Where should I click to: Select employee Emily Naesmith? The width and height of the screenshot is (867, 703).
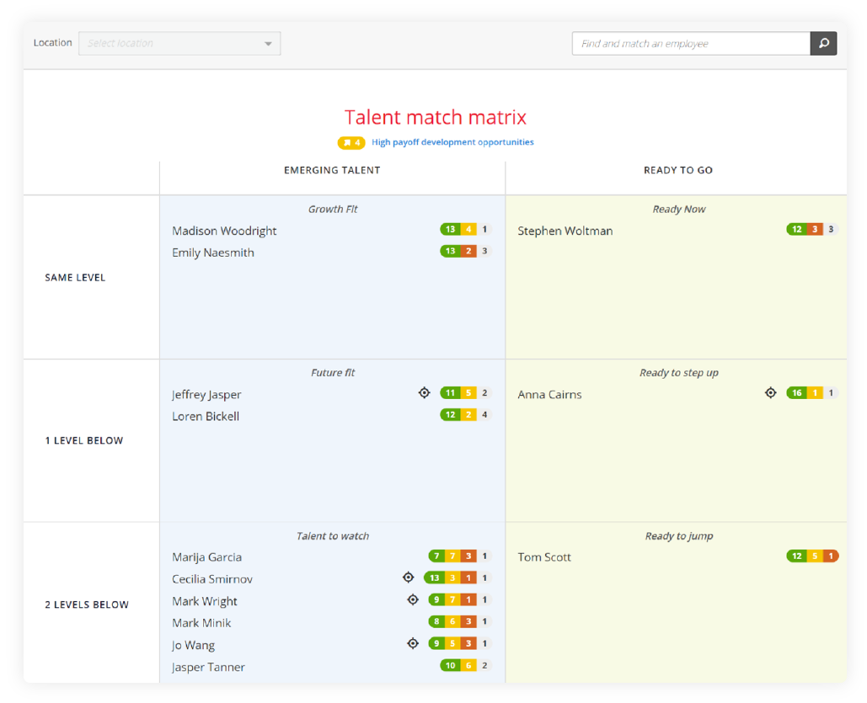click(x=213, y=253)
